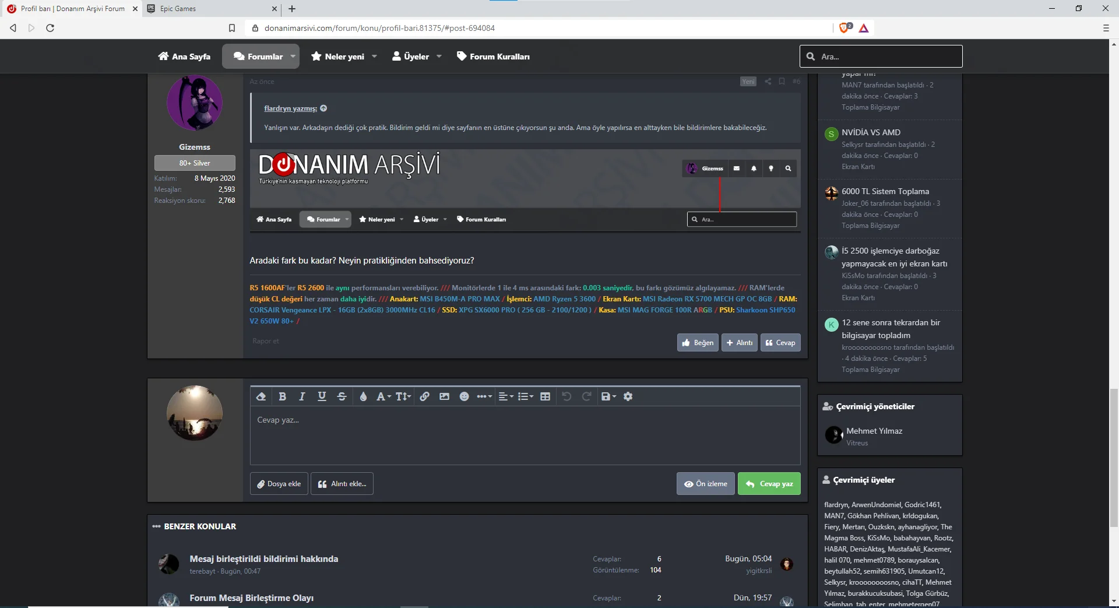Expand the list options dropdown
1119x608 pixels.
coord(526,396)
